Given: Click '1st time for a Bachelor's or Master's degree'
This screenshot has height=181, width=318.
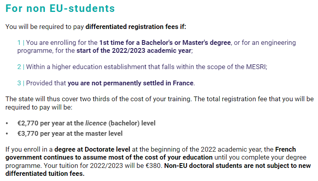Looking at the screenshot, I should (165, 42).
